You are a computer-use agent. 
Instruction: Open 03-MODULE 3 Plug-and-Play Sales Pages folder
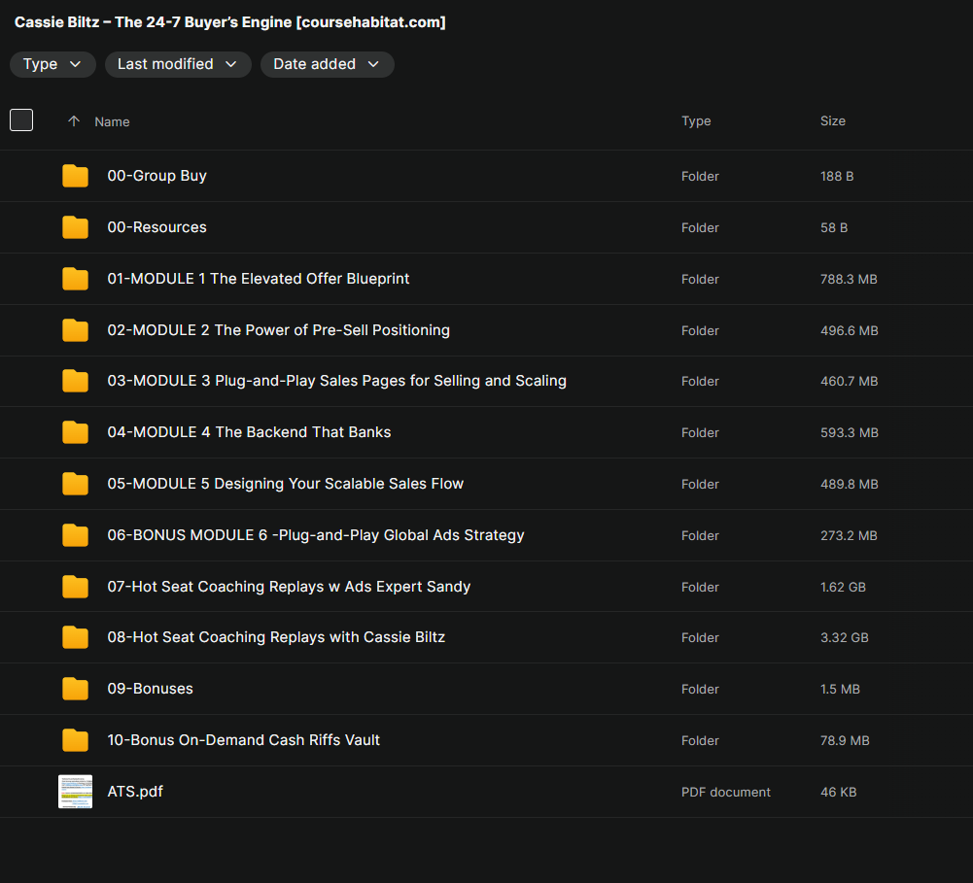[337, 381]
